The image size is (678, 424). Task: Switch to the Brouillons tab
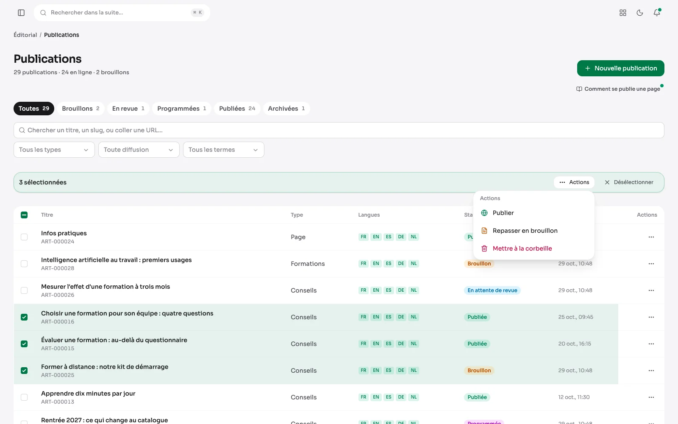click(x=81, y=109)
